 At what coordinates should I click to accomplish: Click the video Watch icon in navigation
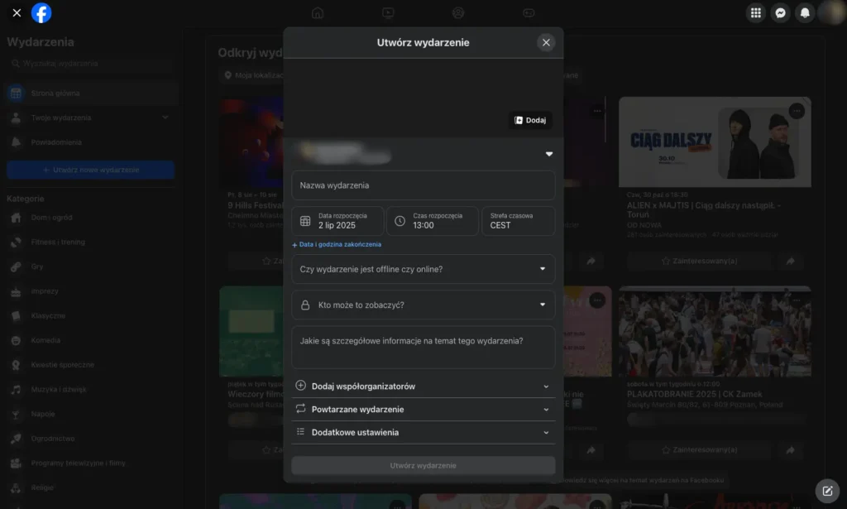point(388,12)
